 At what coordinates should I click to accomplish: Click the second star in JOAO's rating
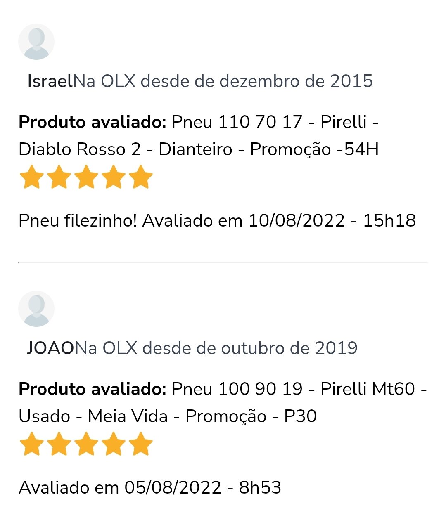[x=59, y=444]
